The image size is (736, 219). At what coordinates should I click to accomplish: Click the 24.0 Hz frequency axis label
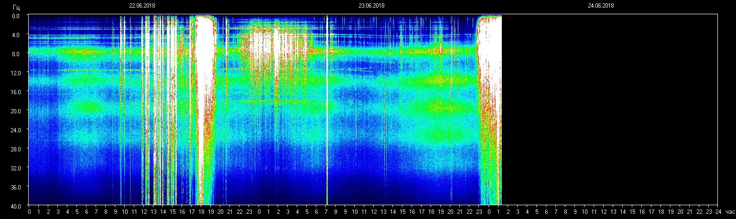[16, 130]
